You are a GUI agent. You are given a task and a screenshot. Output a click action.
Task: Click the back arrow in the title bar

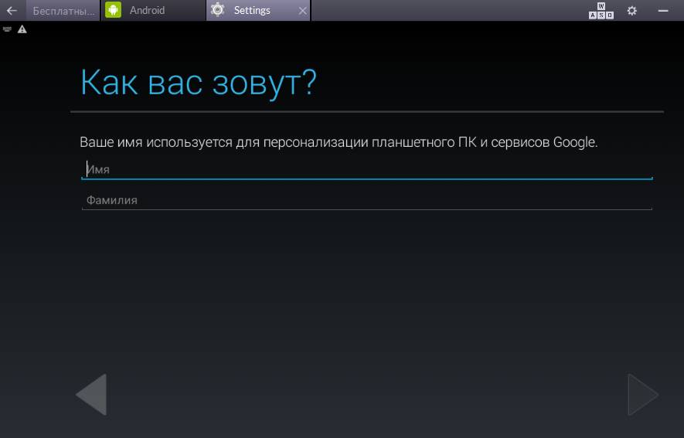pyautogui.click(x=12, y=11)
